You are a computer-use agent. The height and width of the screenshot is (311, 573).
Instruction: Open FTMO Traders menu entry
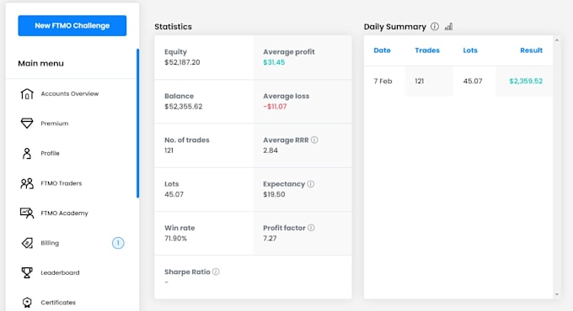(x=61, y=183)
